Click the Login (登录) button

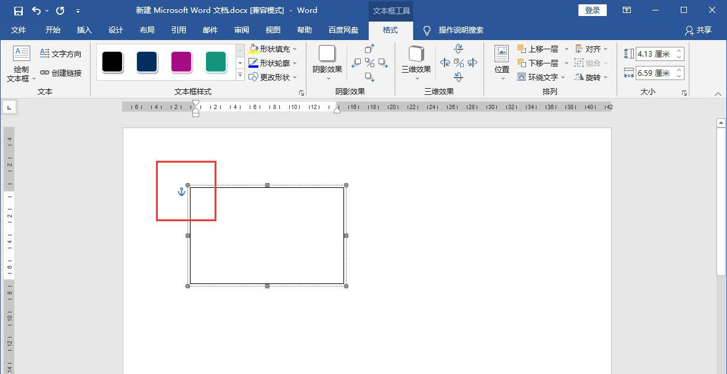(x=592, y=10)
